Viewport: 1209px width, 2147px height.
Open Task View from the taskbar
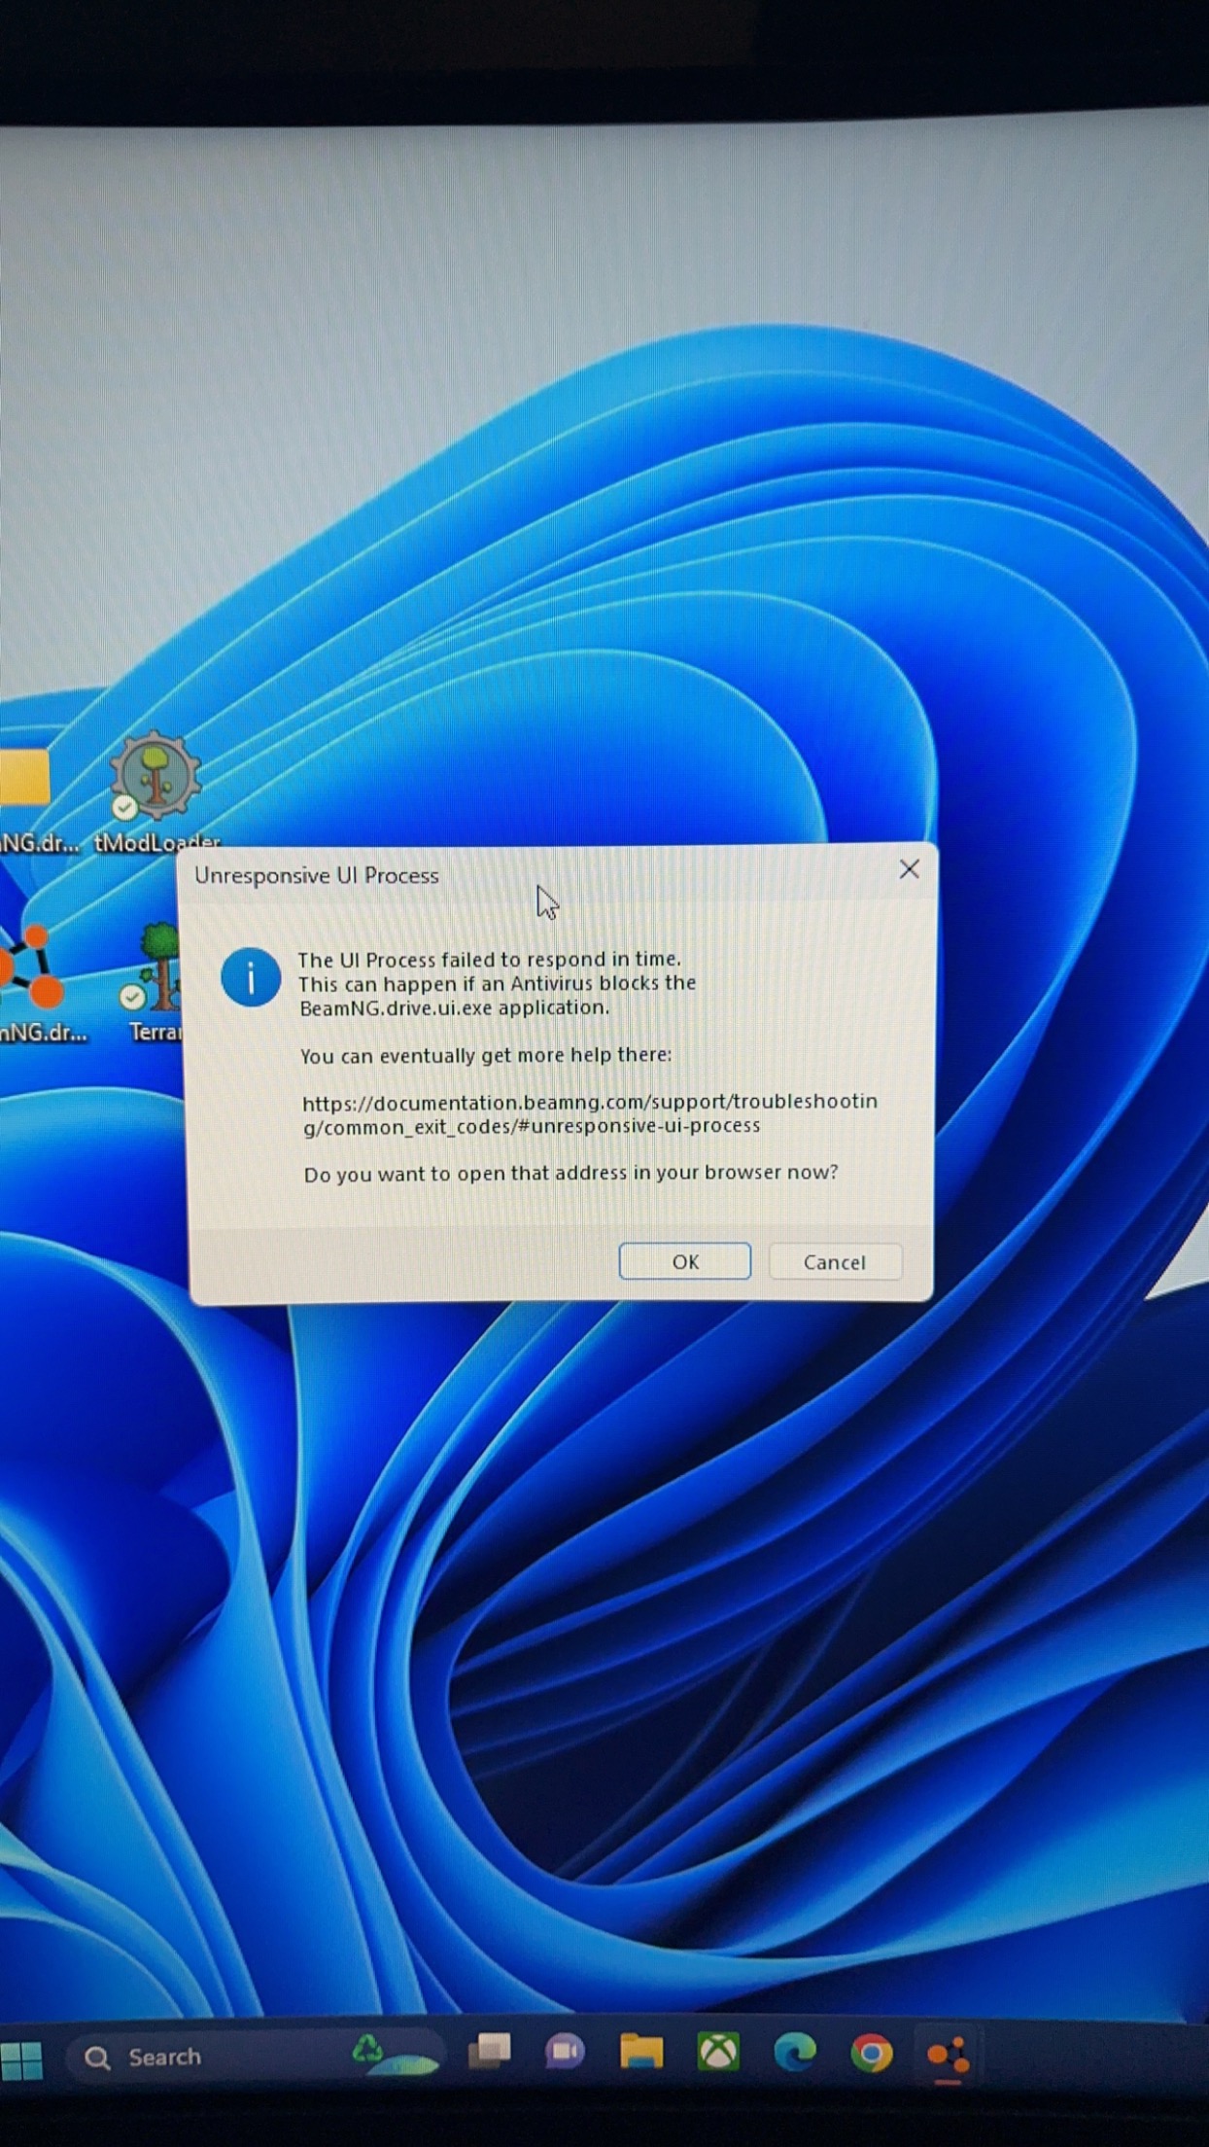pyautogui.click(x=490, y=2052)
